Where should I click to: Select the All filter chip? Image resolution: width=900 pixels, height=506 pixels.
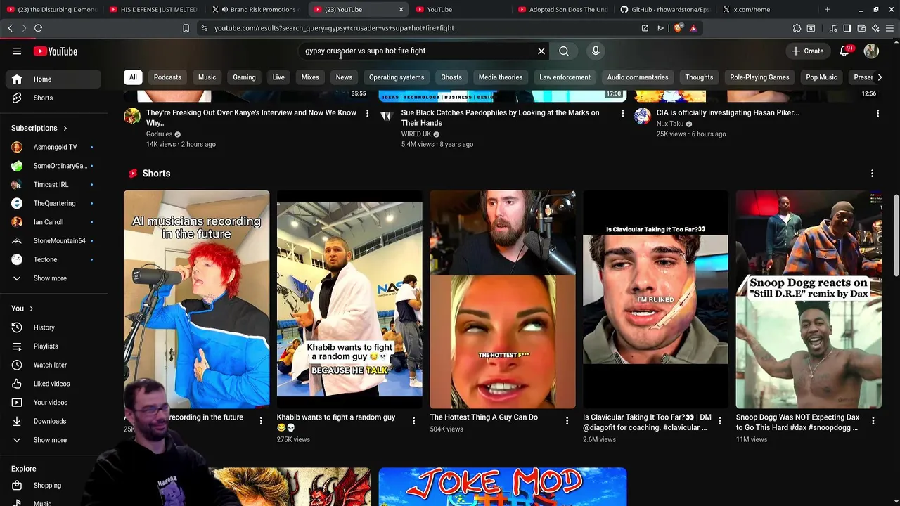(133, 77)
